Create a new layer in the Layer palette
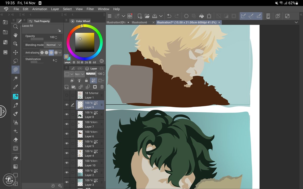The image size is (303, 189). click(x=67, y=87)
